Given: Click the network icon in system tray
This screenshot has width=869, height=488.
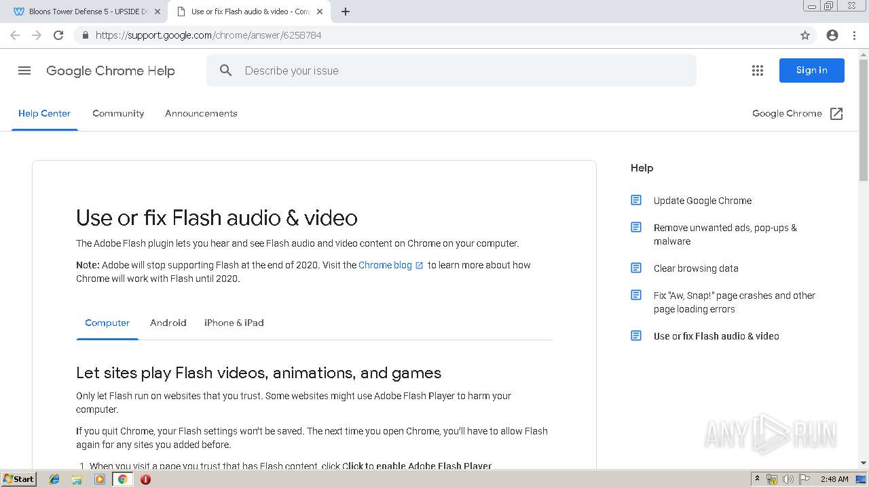Looking at the screenshot, I should click(x=772, y=479).
